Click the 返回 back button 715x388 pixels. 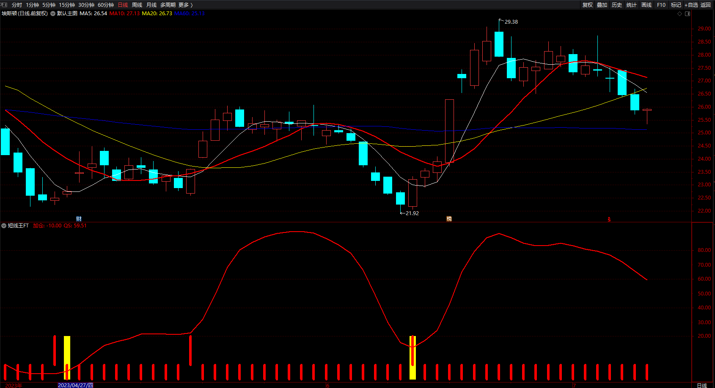click(706, 5)
